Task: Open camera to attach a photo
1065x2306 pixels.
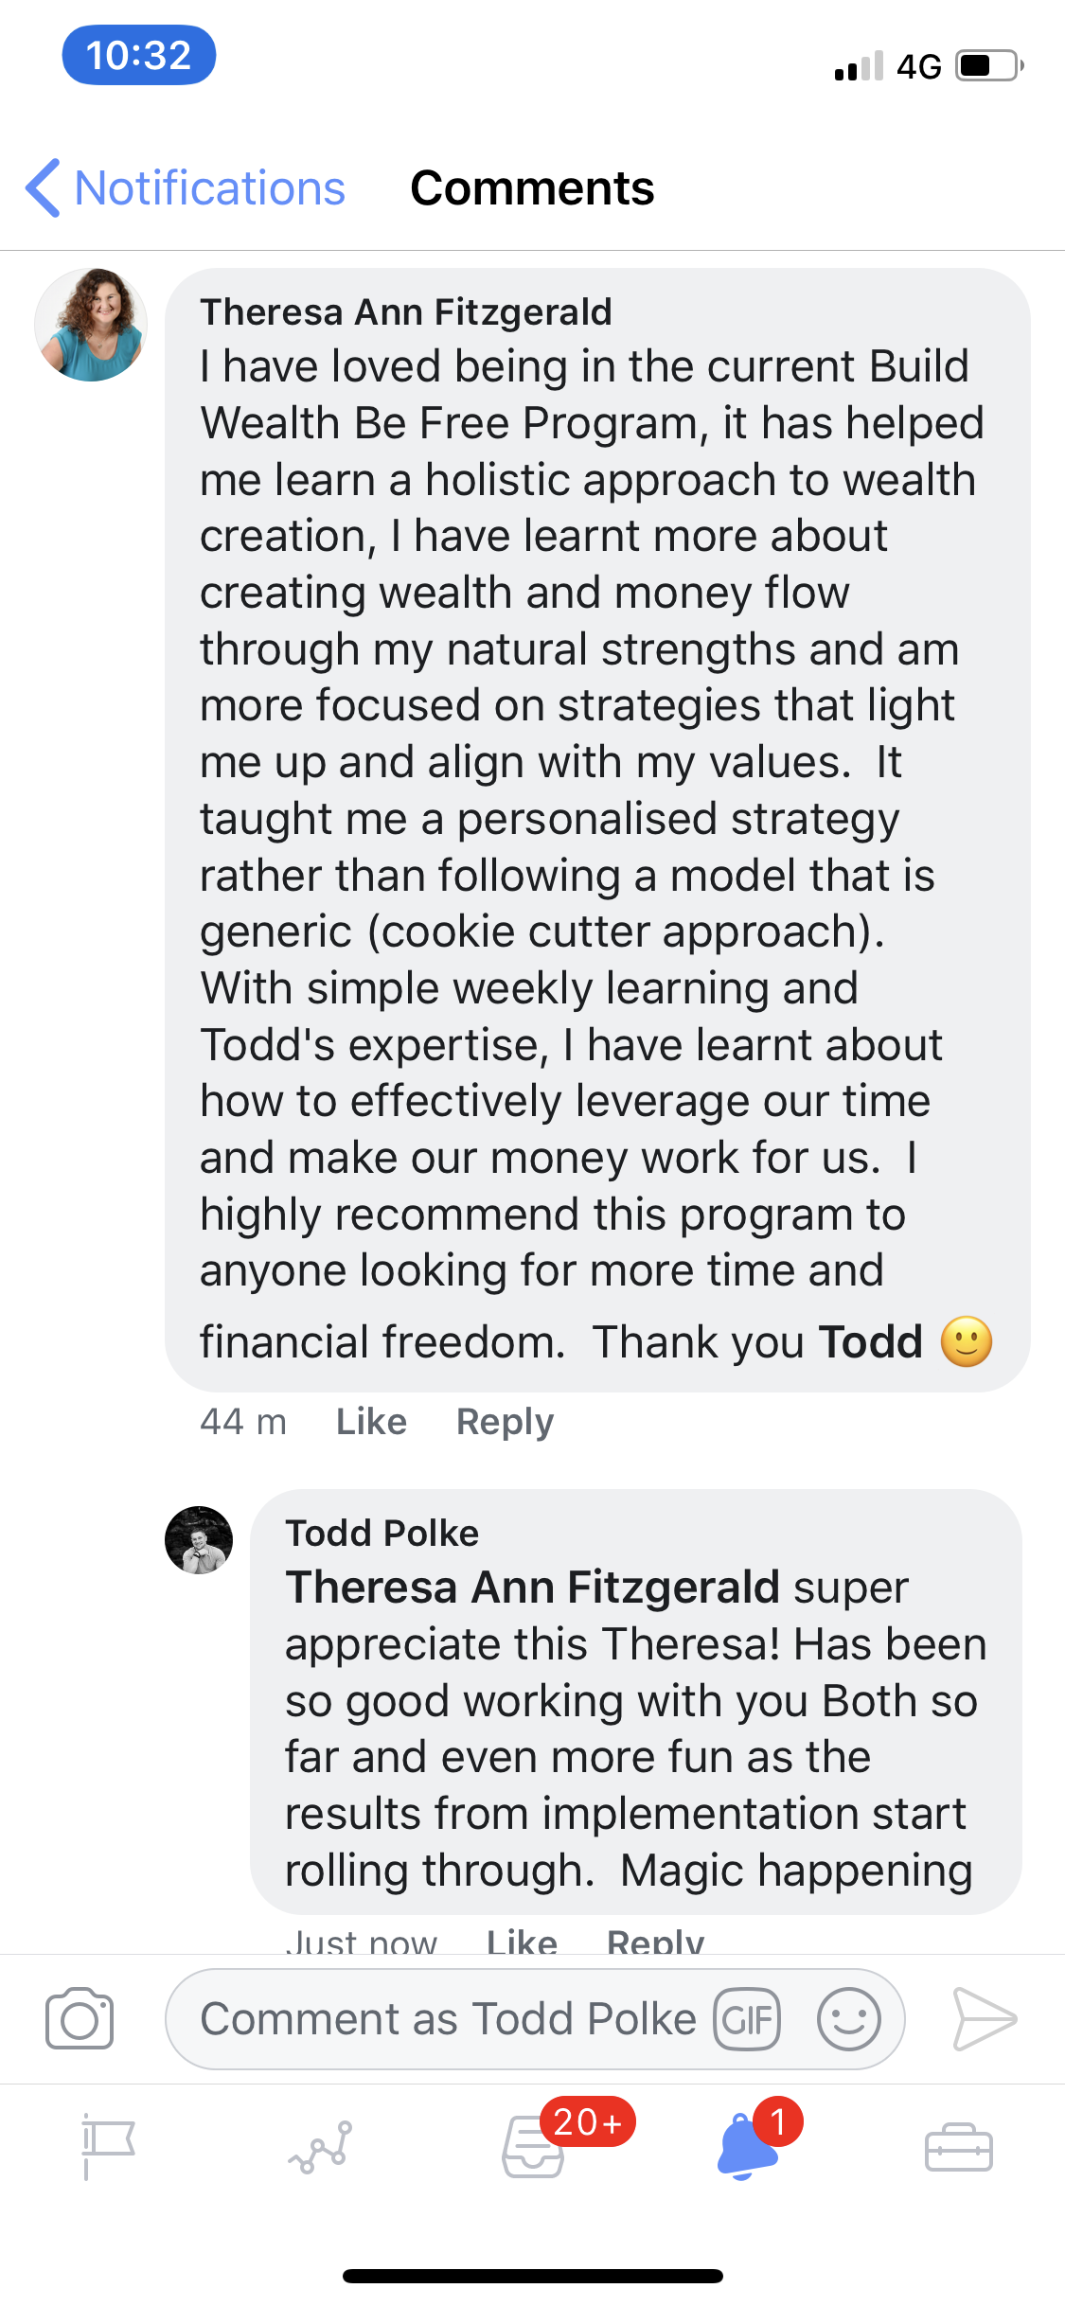Action: click(x=80, y=2019)
